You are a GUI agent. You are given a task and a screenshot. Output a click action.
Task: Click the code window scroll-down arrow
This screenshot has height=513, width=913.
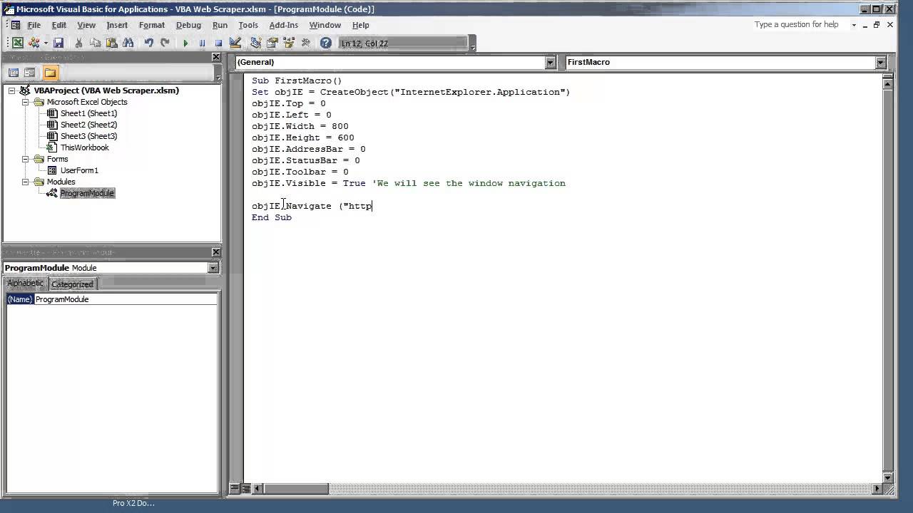887,478
